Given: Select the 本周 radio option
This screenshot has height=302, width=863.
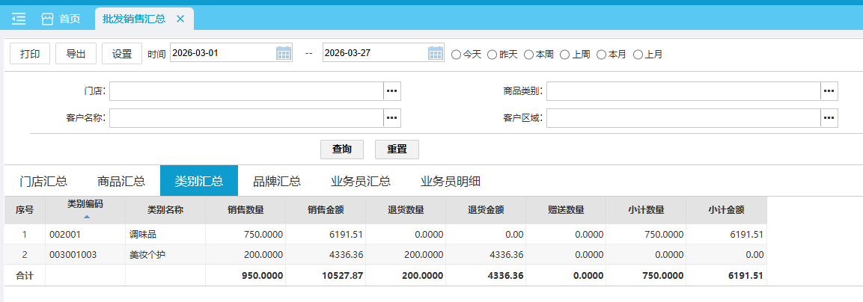Looking at the screenshot, I should tap(528, 54).
